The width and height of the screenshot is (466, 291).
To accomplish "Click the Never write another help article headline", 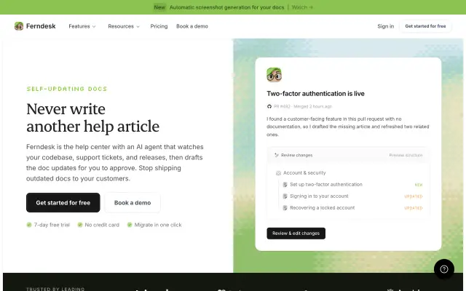I will pyautogui.click(x=92, y=118).
